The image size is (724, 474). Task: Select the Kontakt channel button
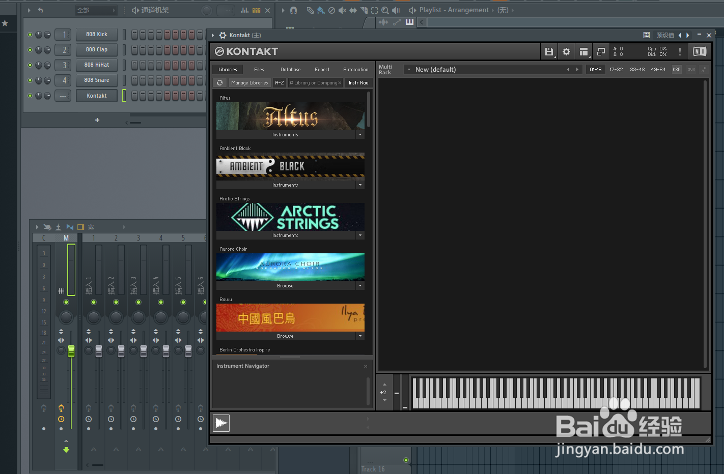[x=97, y=96]
